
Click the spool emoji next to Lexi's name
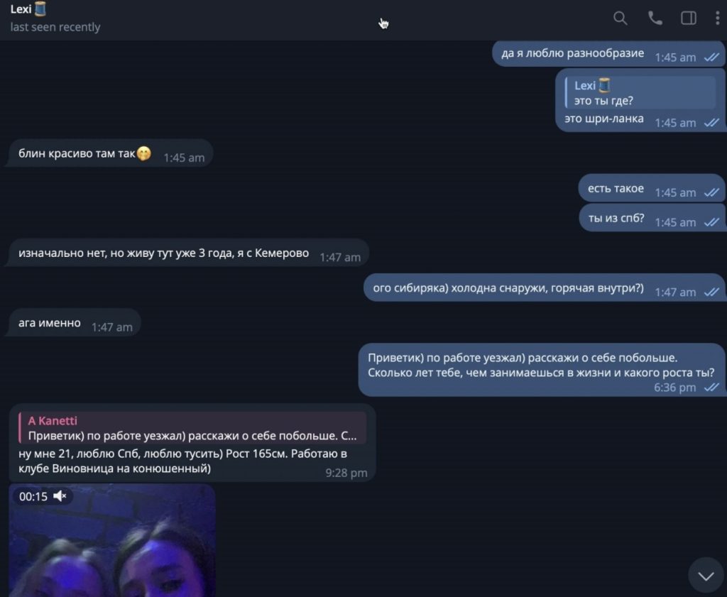(40, 9)
